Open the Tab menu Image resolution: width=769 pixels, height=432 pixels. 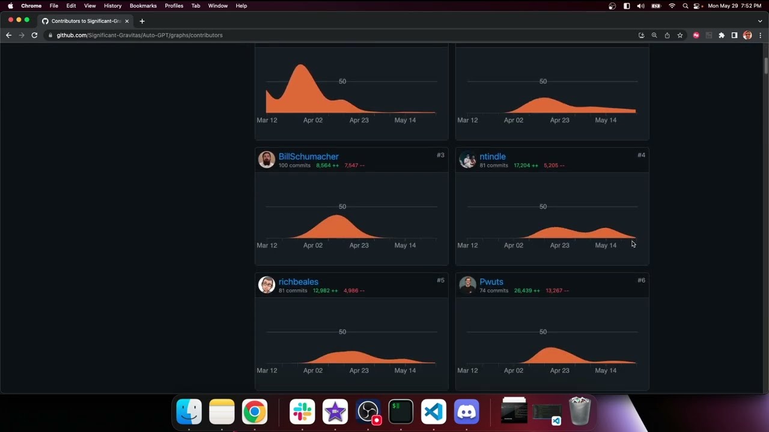(196, 6)
